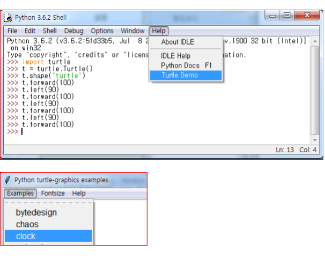Open the Shell menu
This screenshot has width=325, height=259.
point(49,31)
